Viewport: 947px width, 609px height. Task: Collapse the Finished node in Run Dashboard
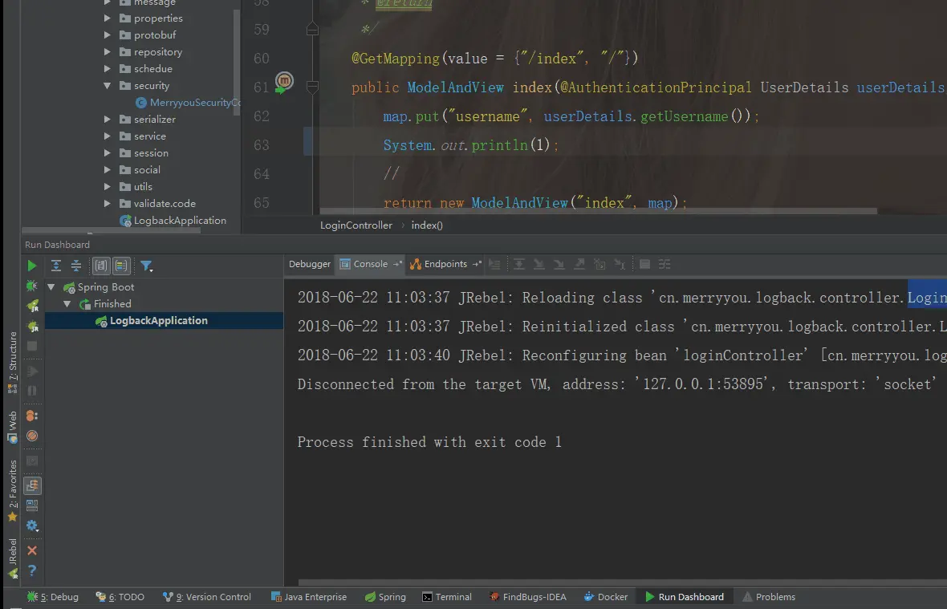click(67, 304)
